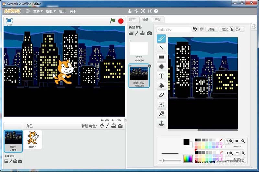
Task: Click flip up-down icon
Action: 237,29
